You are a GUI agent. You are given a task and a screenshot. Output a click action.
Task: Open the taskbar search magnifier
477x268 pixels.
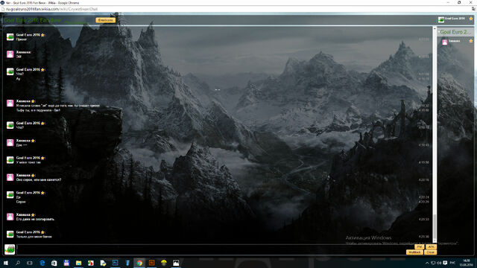(x=18, y=263)
